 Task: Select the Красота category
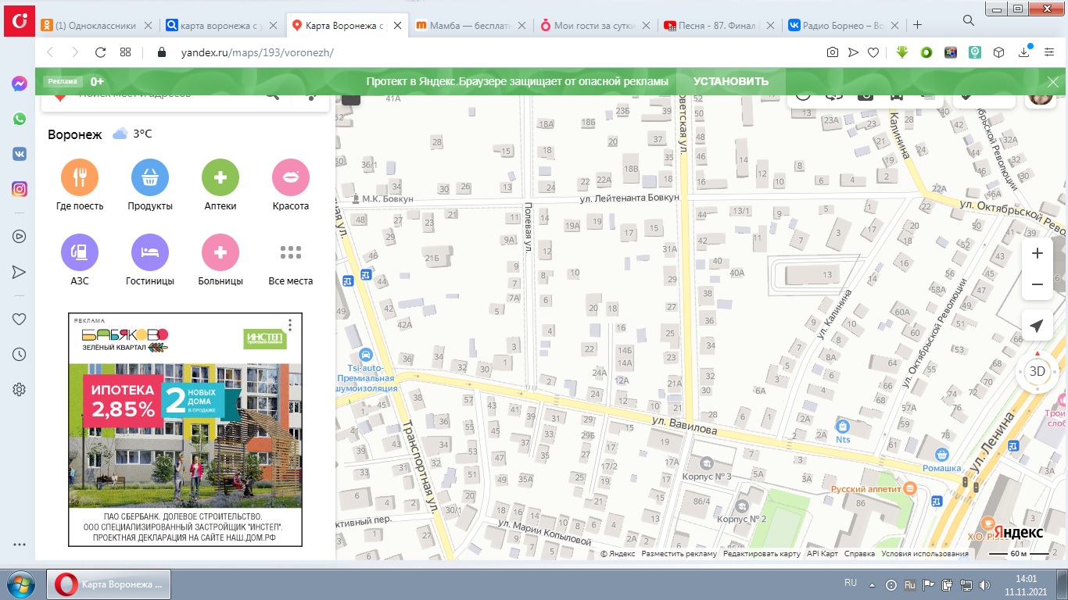[x=291, y=186]
